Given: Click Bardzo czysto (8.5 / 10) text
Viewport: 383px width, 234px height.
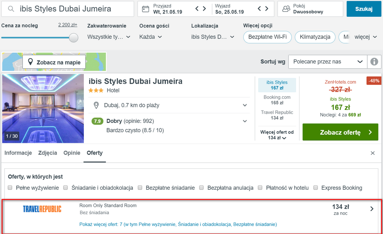Looking at the screenshot, I should coord(135,130).
